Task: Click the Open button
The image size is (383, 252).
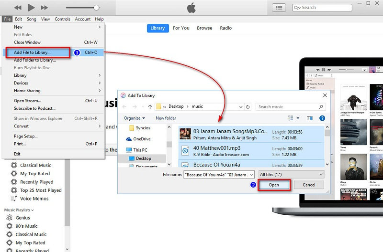Action: [x=274, y=185]
